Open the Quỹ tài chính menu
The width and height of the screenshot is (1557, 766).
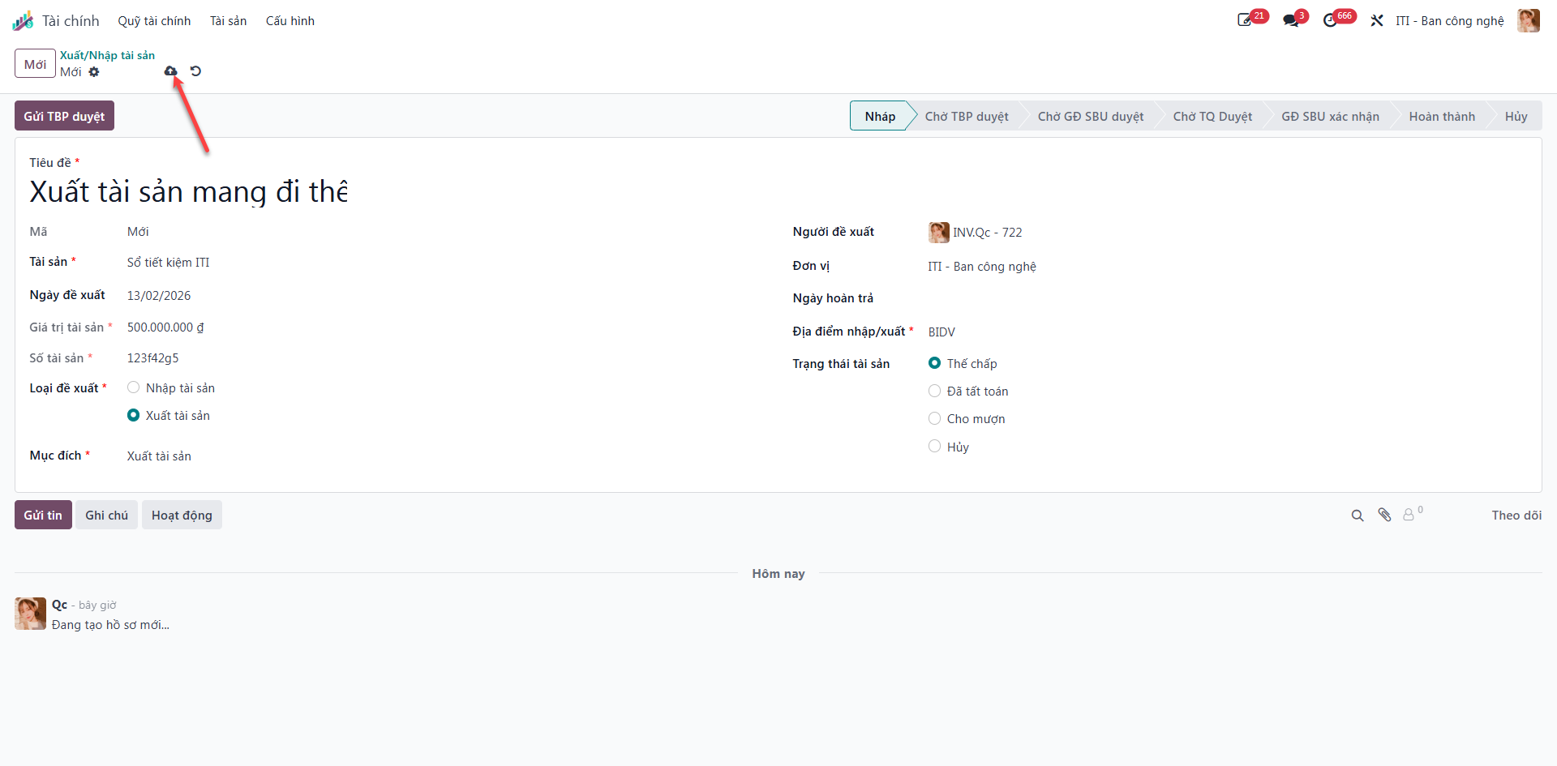(154, 21)
